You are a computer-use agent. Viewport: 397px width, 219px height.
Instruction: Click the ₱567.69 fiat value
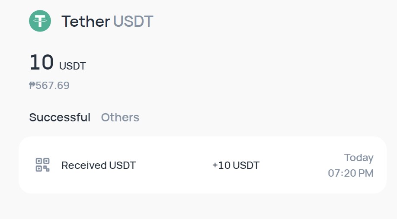coord(49,86)
